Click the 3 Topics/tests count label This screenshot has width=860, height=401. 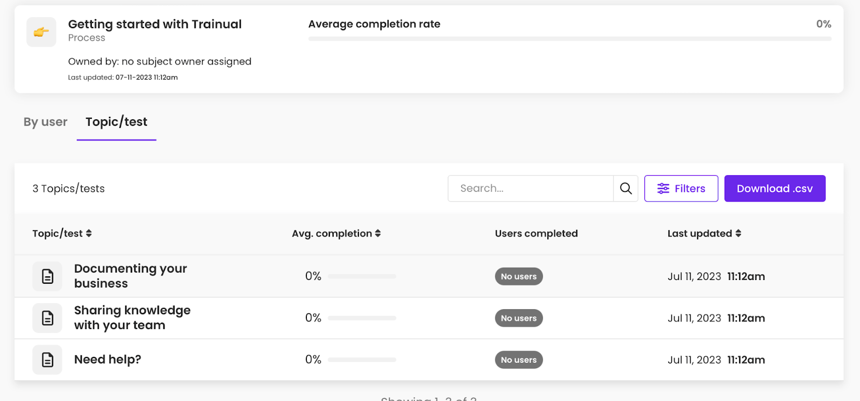pyautogui.click(x=68, y=189)
